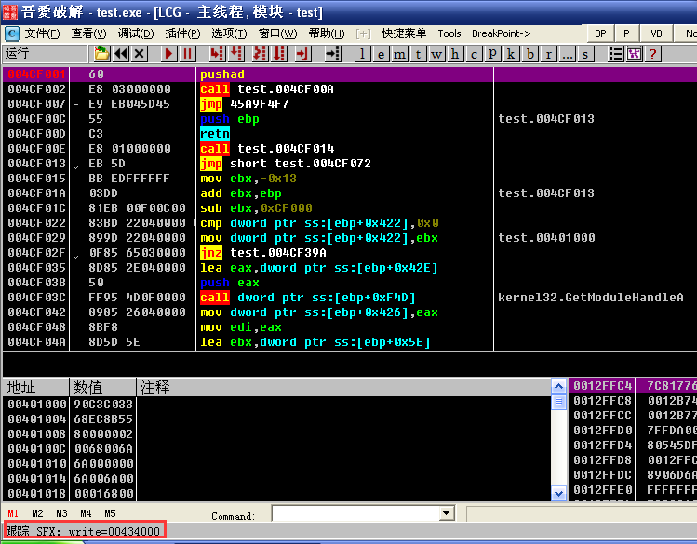Viewport: 697px width, 544px height.
Task: Click Execute Till Return toolbar icon
Action: click(302, 54)
